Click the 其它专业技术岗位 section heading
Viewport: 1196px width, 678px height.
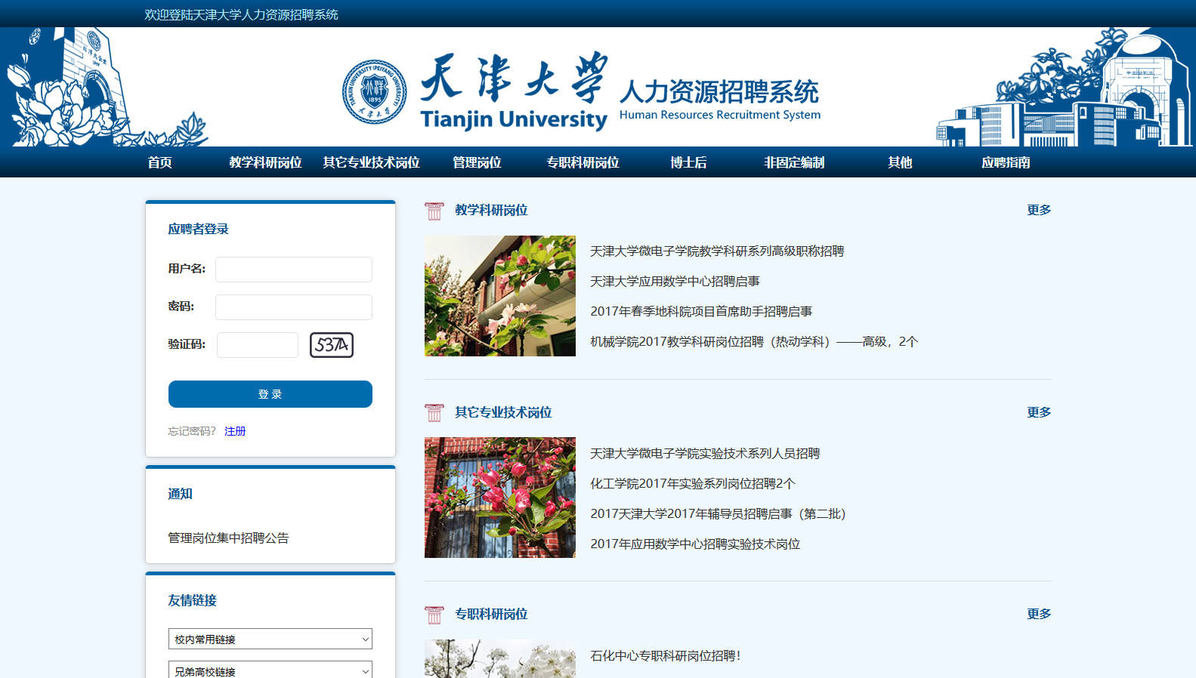tap(503, 412)
